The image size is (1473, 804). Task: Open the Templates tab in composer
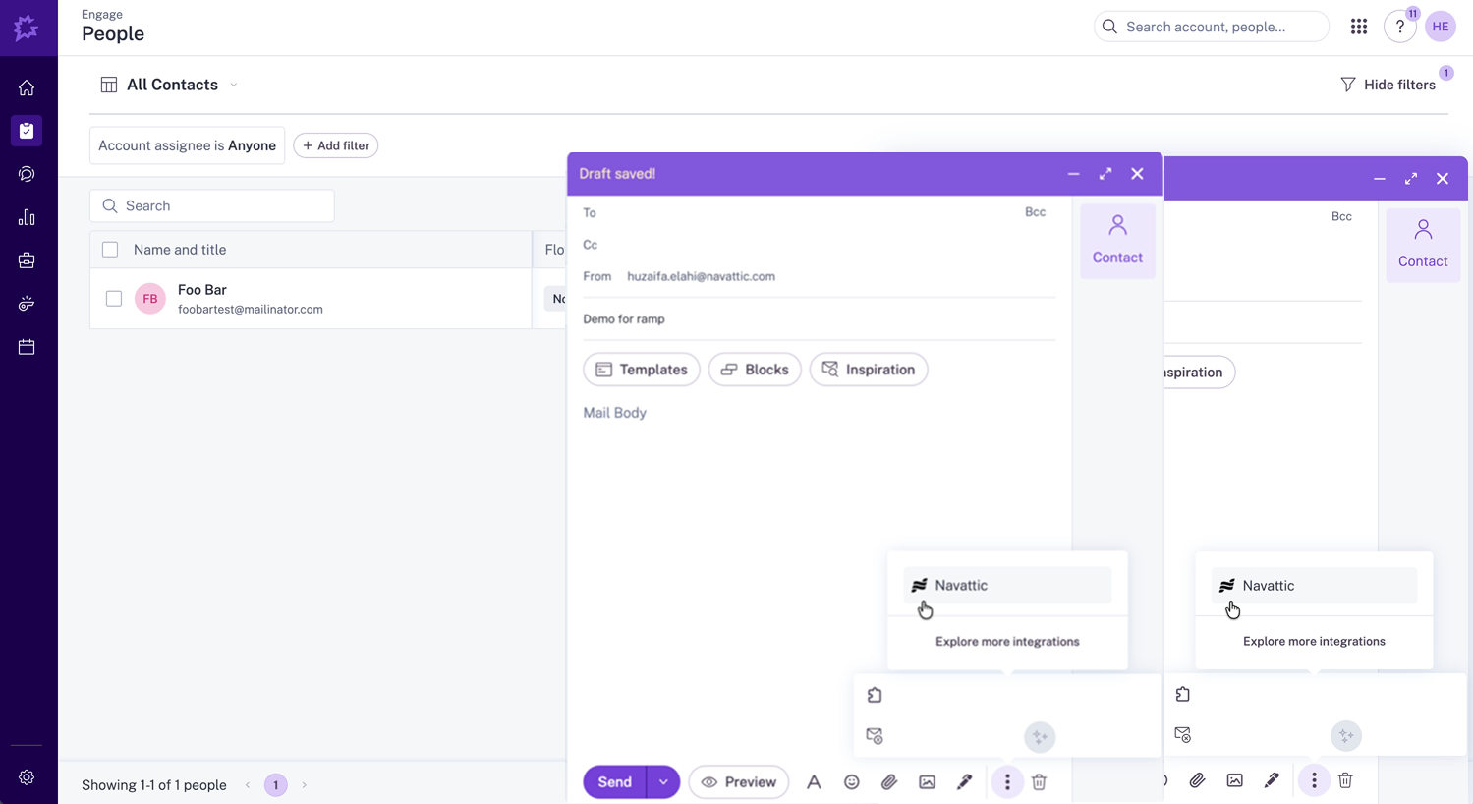coord(642,370)
